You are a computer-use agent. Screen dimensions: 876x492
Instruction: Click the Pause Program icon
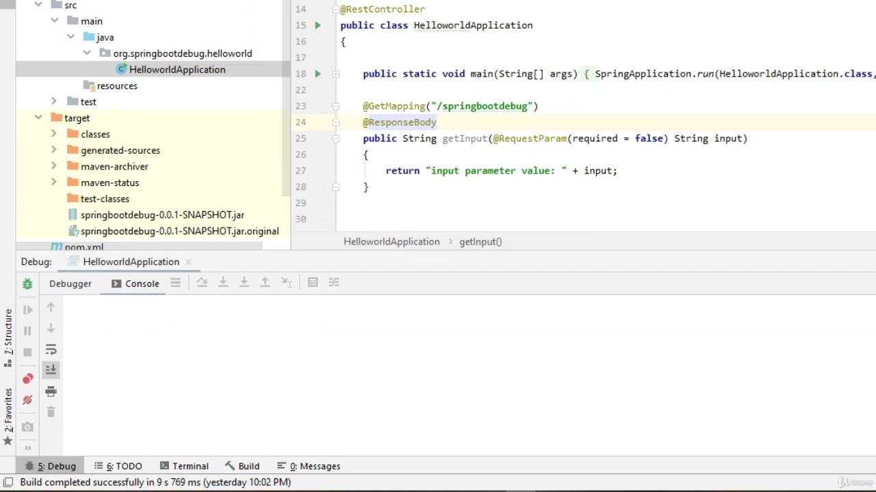[27, 331]
